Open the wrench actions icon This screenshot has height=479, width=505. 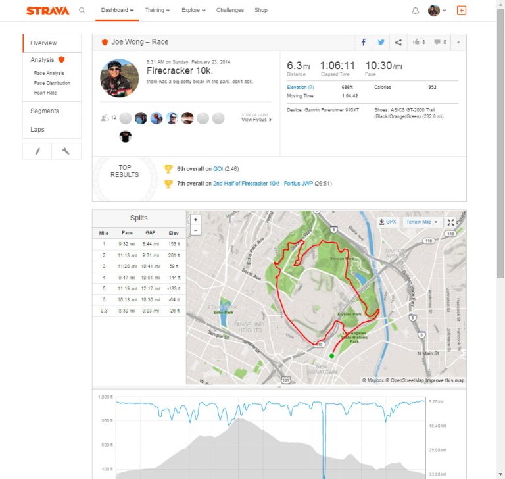(66, 151)
